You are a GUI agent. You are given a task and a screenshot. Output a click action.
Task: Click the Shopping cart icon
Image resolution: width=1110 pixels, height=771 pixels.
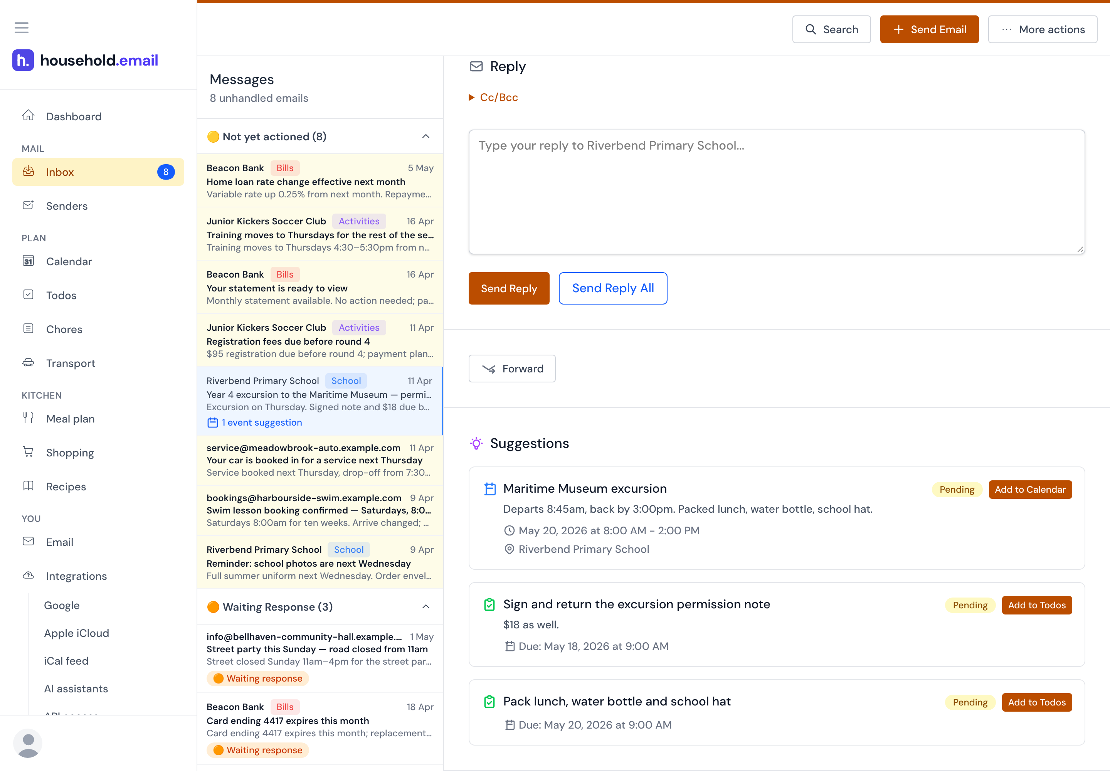tap(29, 452)
